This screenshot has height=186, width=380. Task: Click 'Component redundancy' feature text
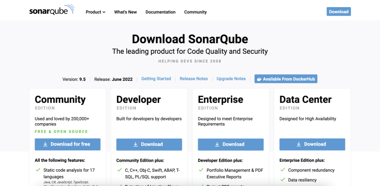pos(311,170)
